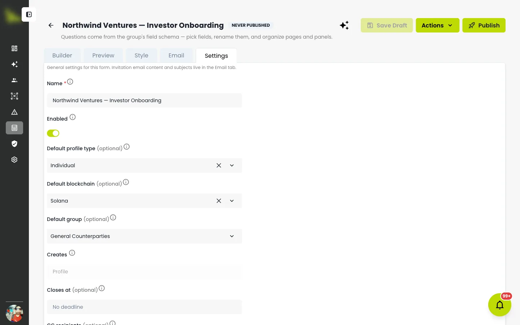
Task: Click the form title heading text
Action: coord(143,25)
